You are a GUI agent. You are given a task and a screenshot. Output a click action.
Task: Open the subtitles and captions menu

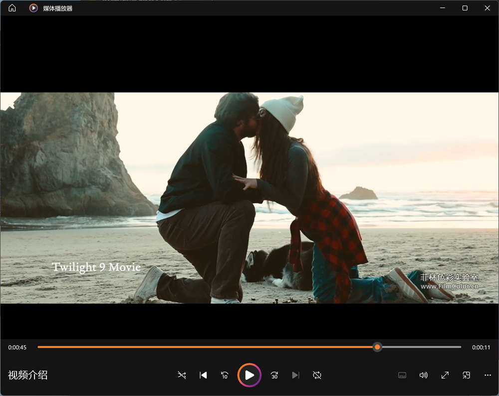(x=402, y=375)
